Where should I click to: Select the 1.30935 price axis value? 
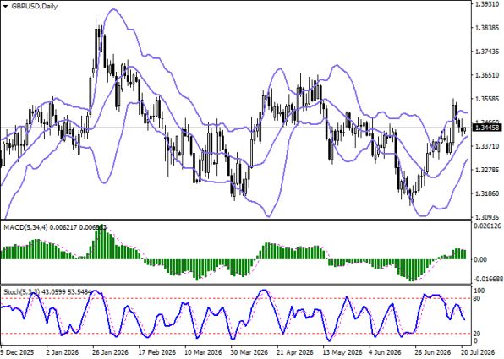pyautogui.click(x=487, y=217)
